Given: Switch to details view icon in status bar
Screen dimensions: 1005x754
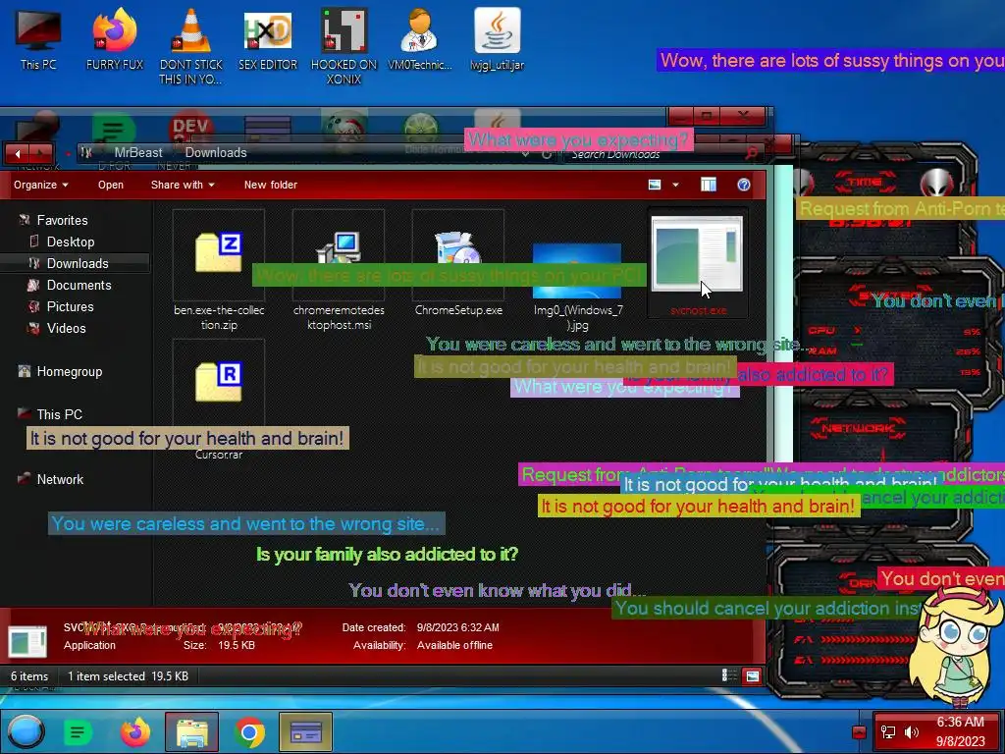Looking at the screenshot, I should [x=729, y=675].
